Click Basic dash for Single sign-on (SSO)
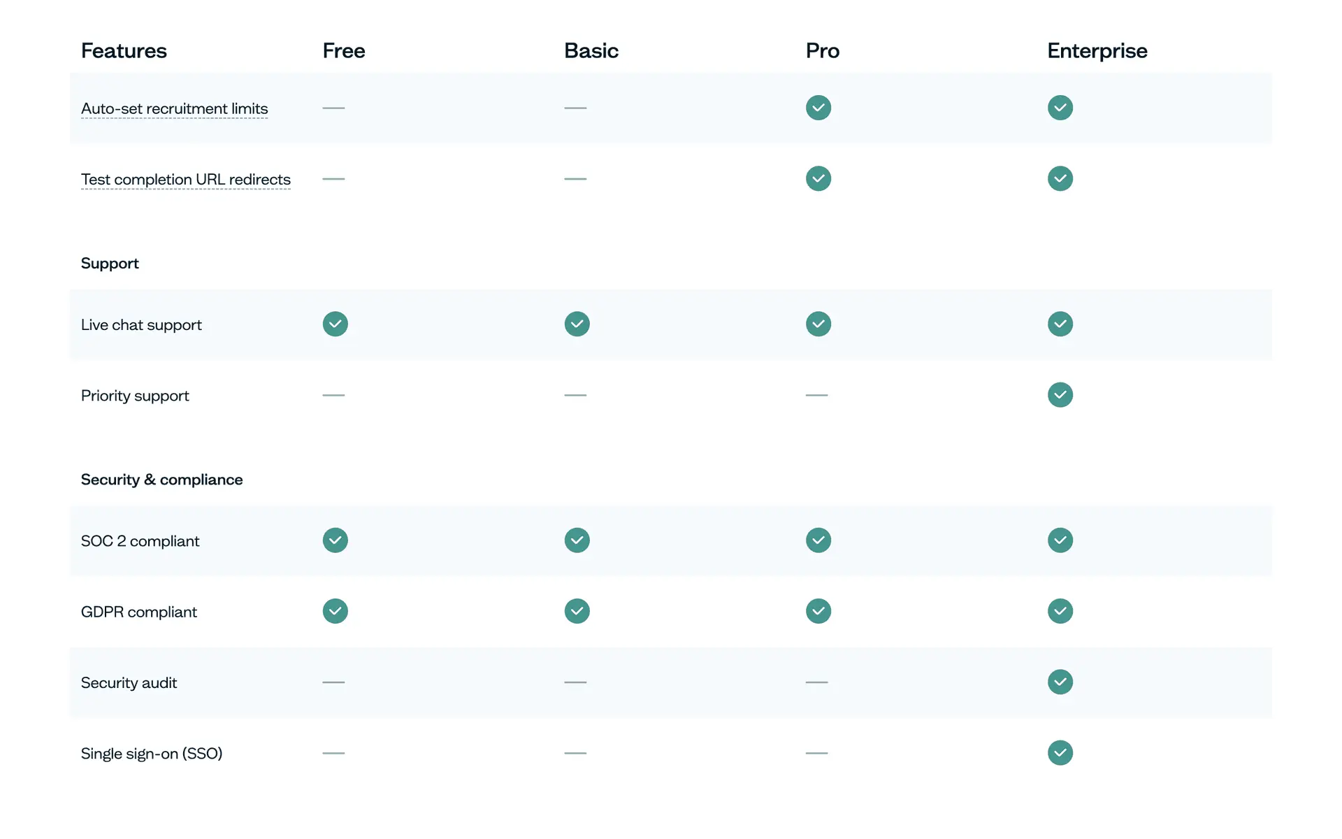The image size is (1342, 839). tap(575, 753)
